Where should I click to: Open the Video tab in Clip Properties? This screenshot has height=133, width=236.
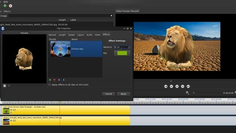click(x=97, y=35)
